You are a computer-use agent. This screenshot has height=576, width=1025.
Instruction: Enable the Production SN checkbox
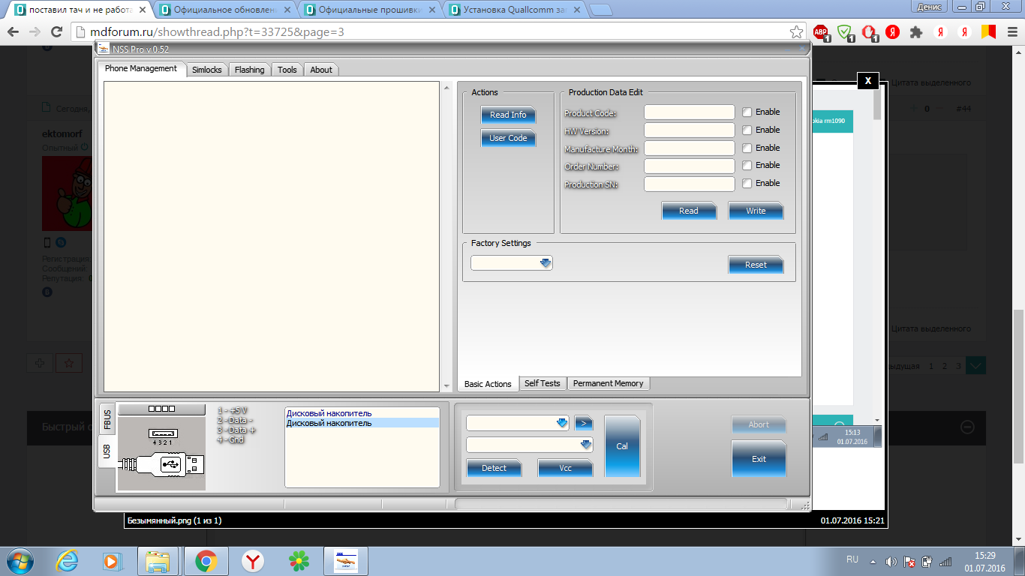pyautogui.click(x=747, y=183)
